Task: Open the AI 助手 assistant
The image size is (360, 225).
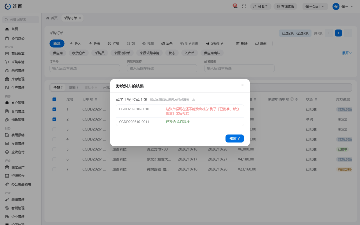Action: coord(261,6)
